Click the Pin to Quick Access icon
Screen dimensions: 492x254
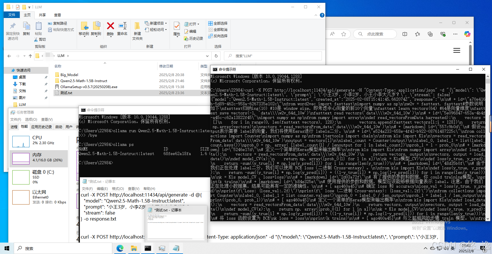click(x=13, y=26)
